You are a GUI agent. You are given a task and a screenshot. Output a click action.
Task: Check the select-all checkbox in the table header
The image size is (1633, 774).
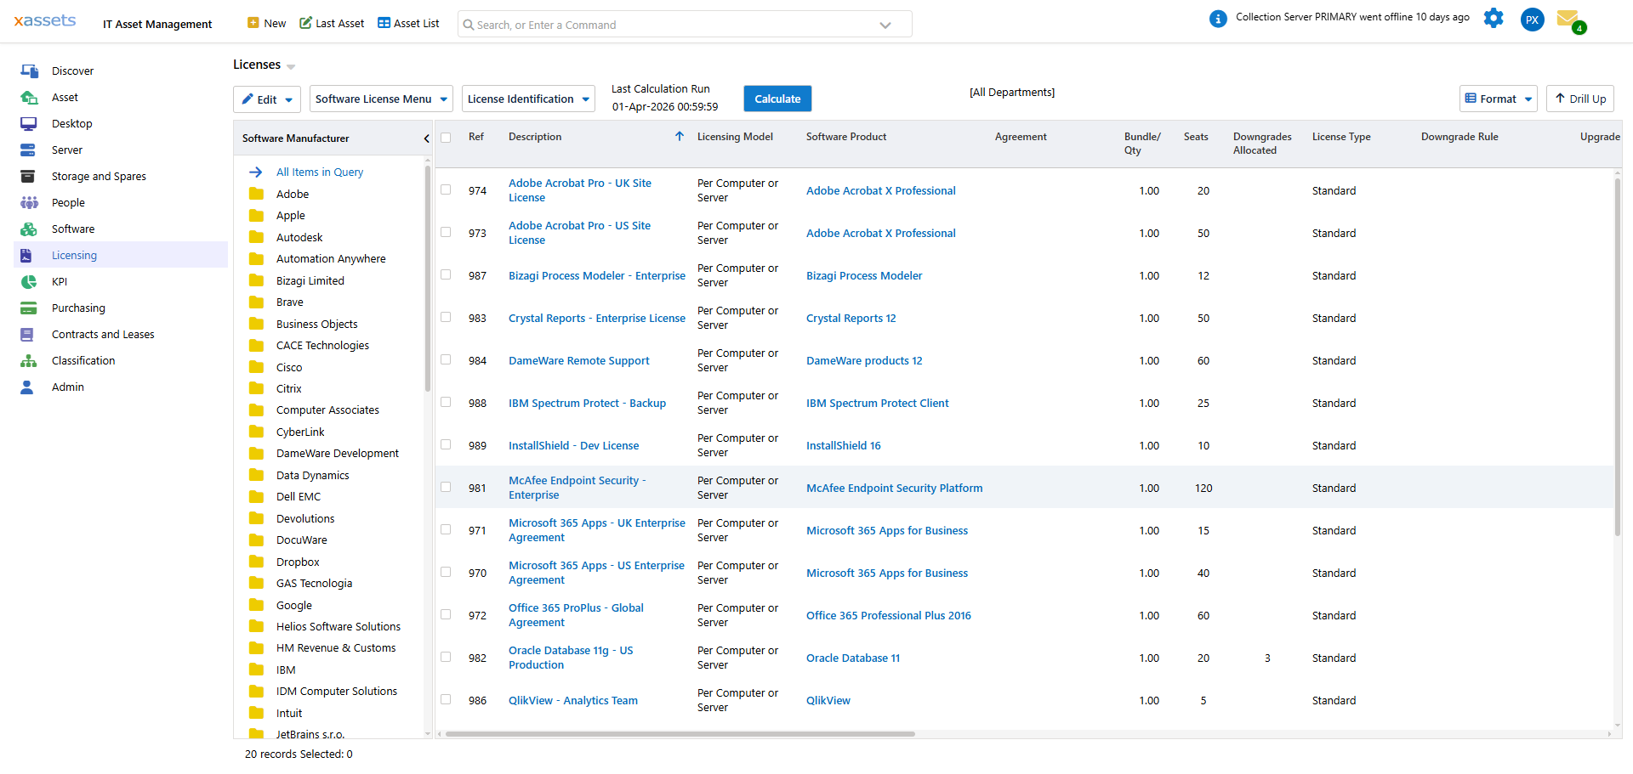tap(446, 137)
